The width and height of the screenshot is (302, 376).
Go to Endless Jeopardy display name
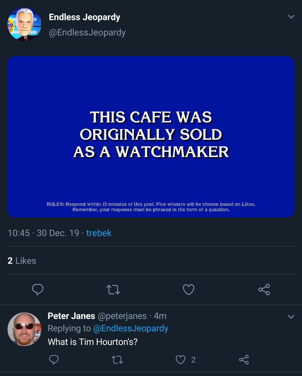85,17
